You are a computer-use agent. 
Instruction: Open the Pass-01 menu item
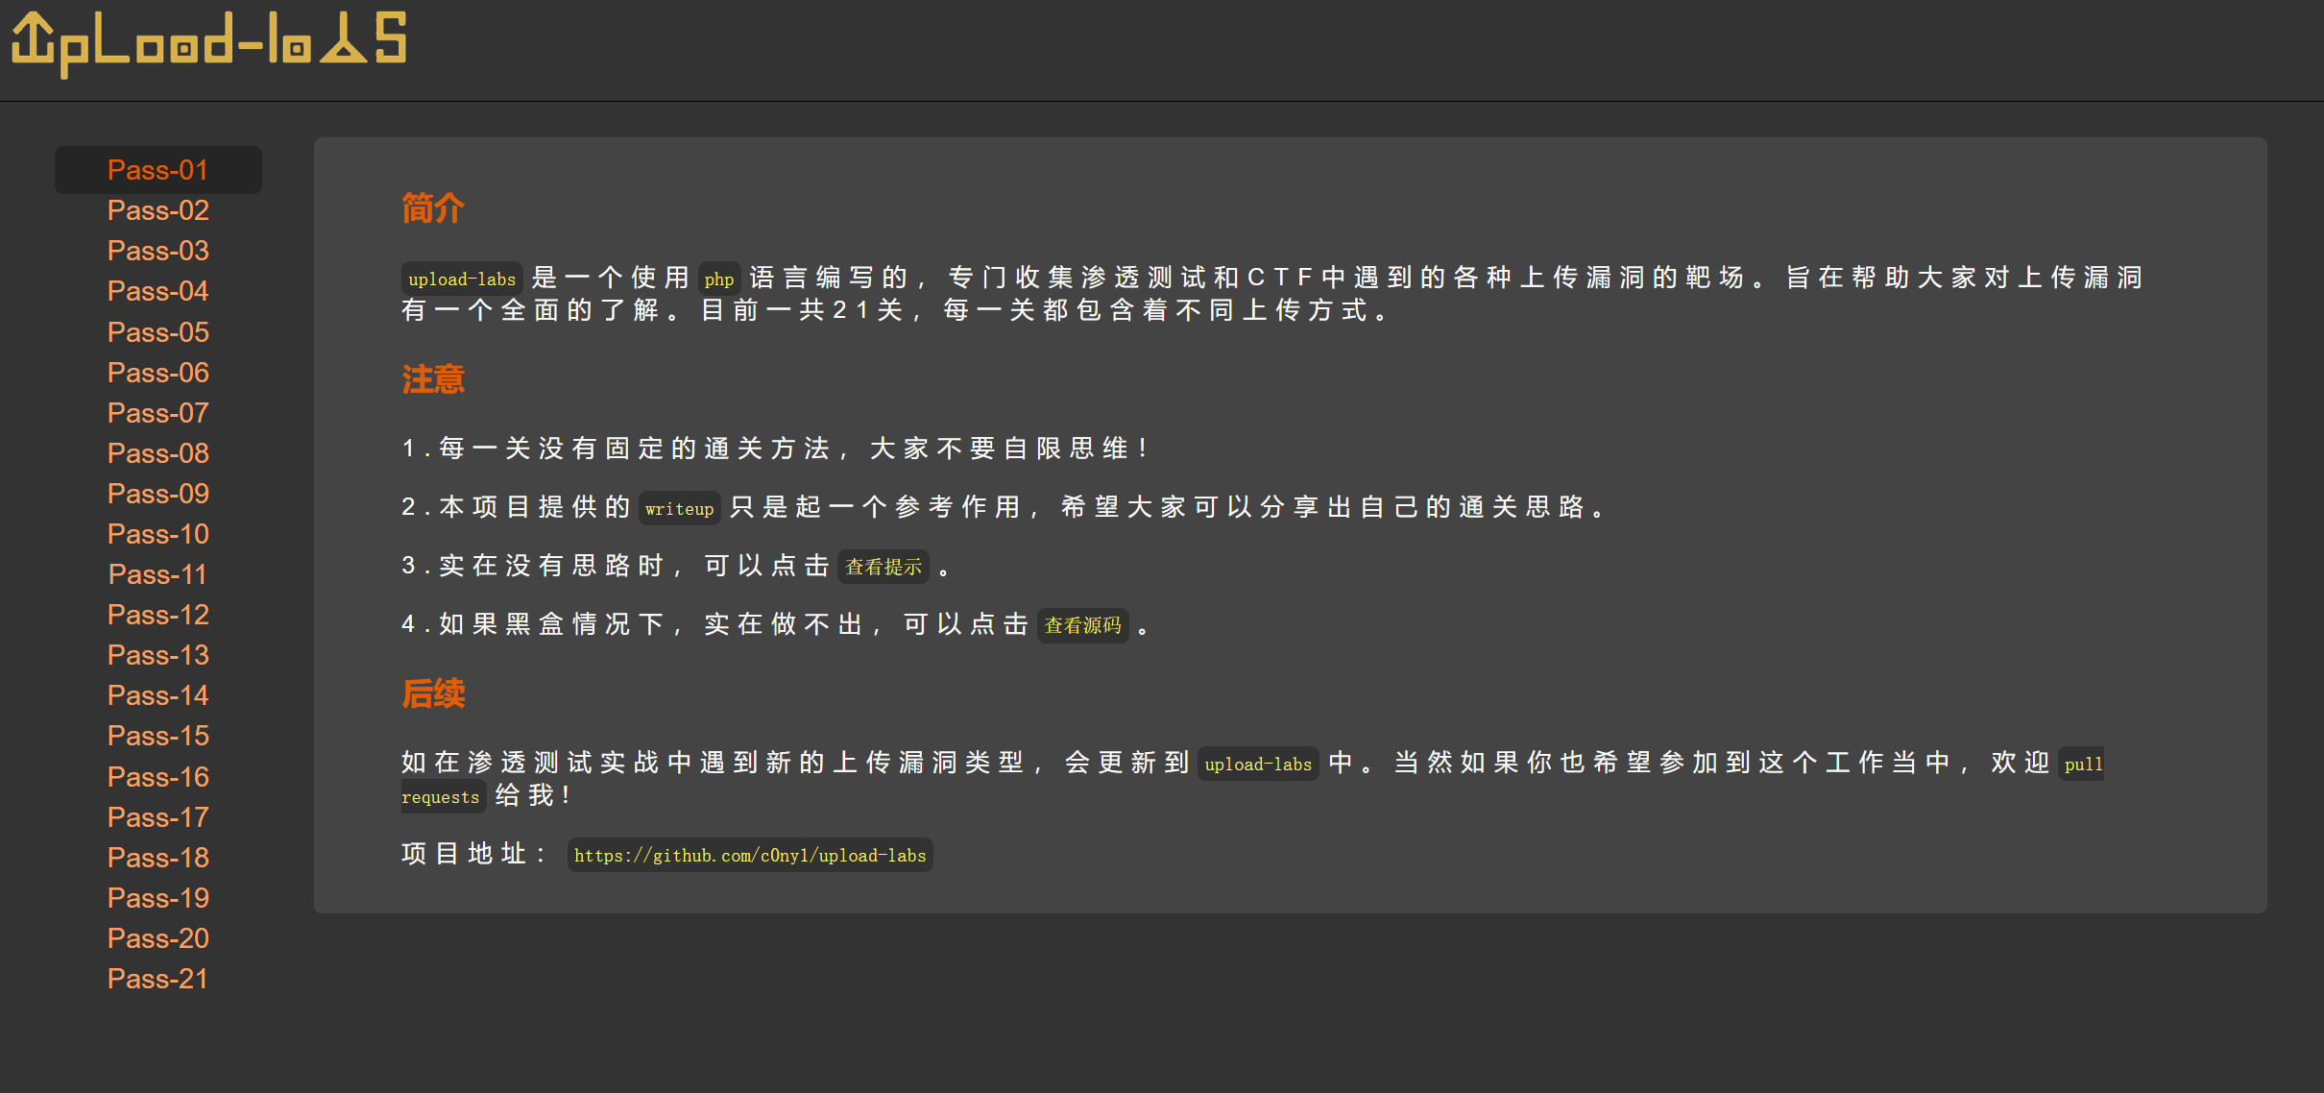tap(157, 170)
